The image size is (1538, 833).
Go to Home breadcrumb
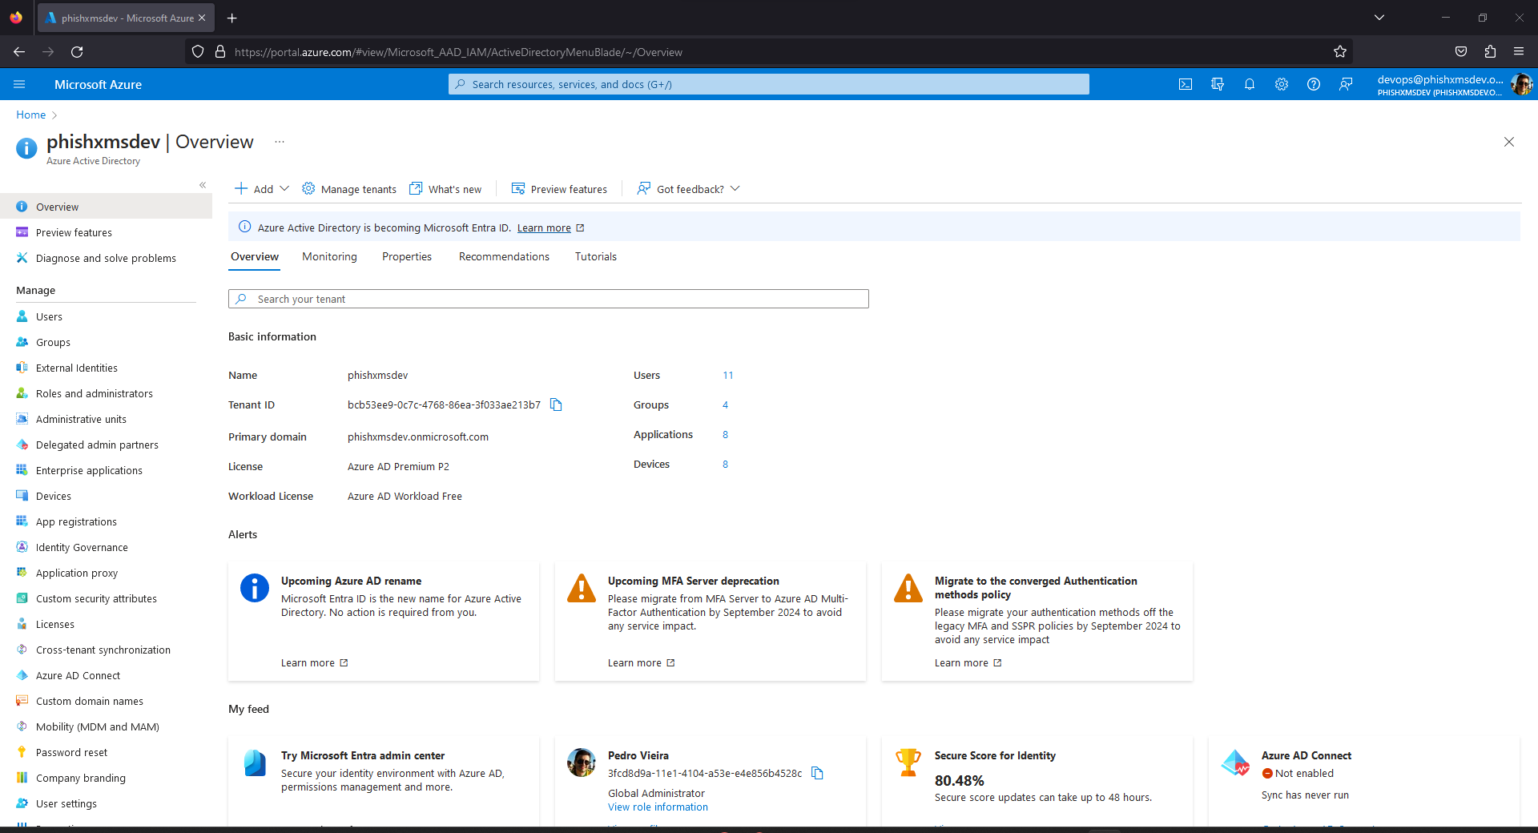[31, 115]
